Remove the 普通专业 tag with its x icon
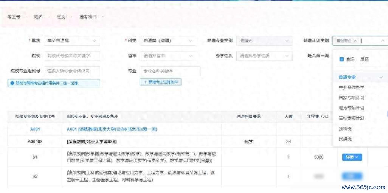Image resolution: width=388 pixels, height=193 pixels. 355,41
